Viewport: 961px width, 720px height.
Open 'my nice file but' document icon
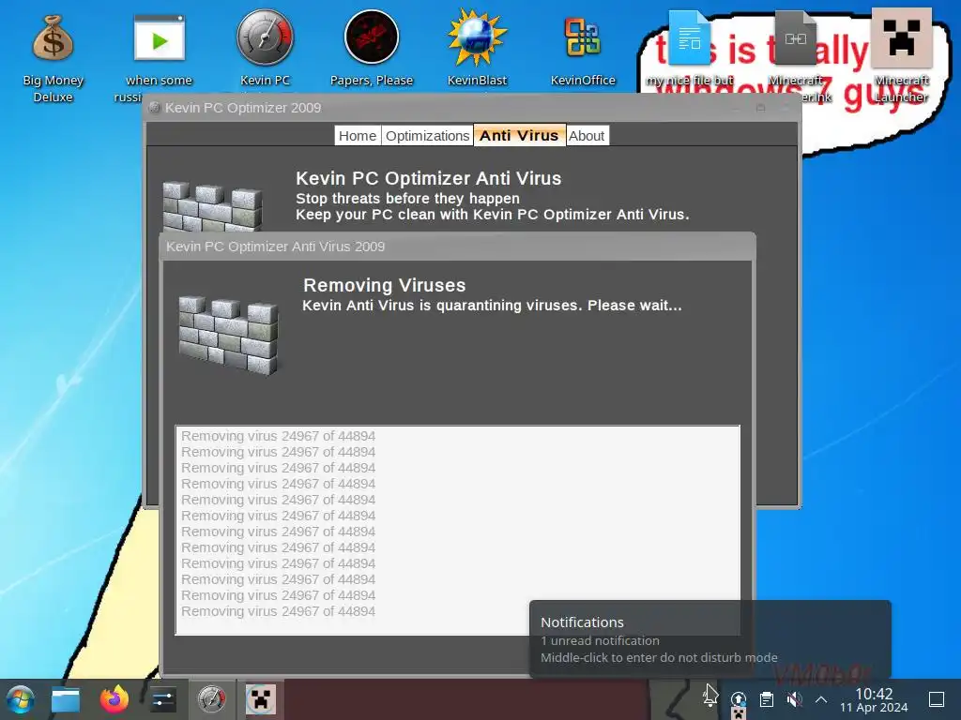690,48
